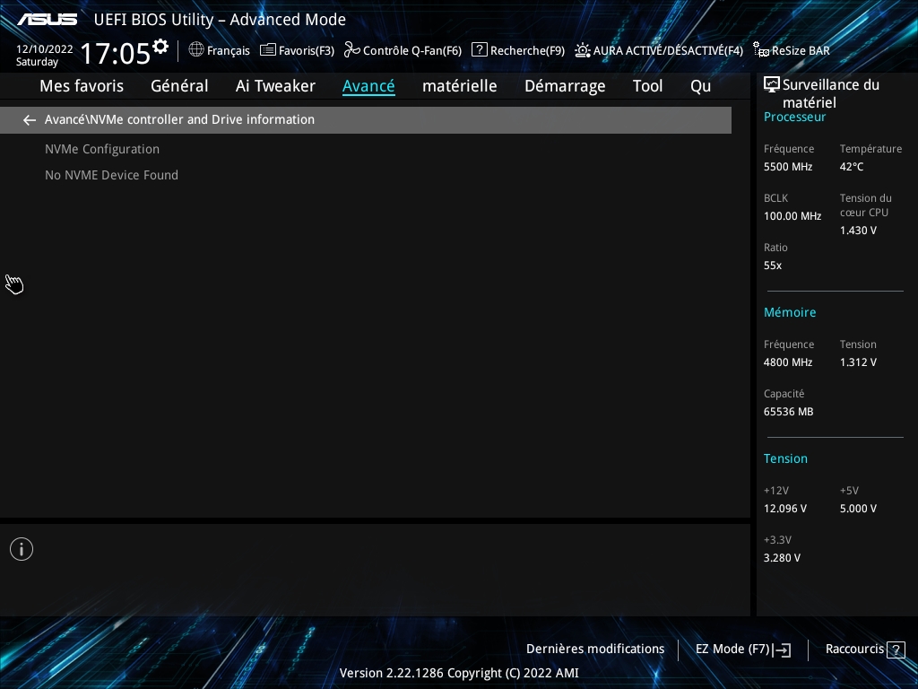The width and height of the screenshot is (918, 689).
Task: Open Dernières modifications
Action: tap(595, 649)
